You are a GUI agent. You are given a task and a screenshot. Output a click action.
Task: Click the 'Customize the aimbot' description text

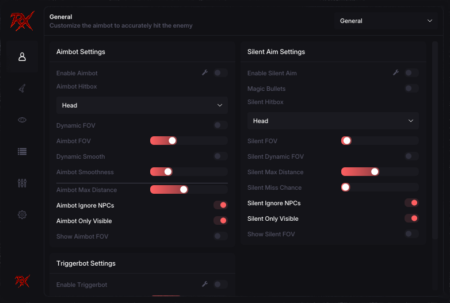click(121, 25)
